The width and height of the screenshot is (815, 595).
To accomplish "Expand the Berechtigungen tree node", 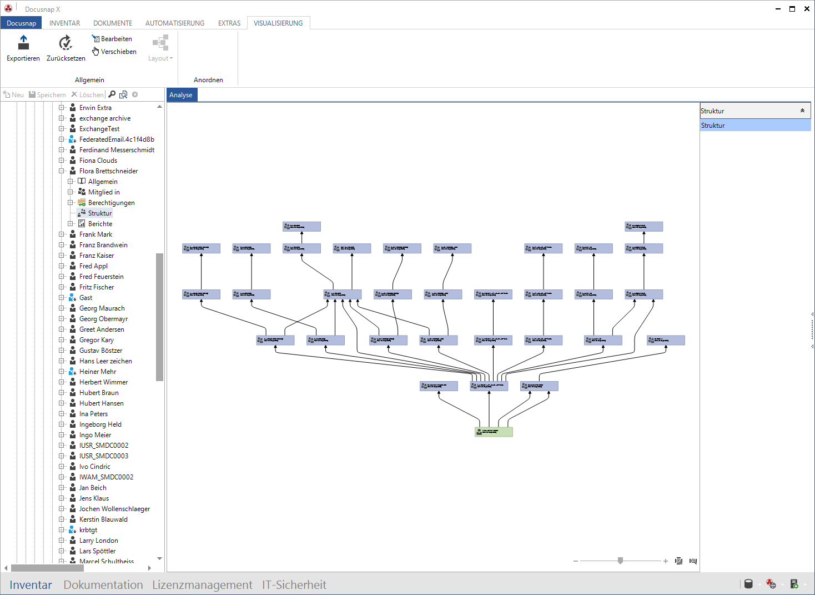I will pos(71,203).
